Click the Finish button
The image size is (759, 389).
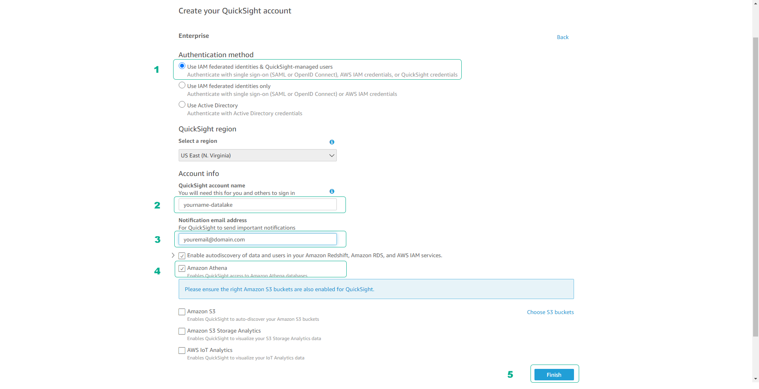(x=554, y=375)
